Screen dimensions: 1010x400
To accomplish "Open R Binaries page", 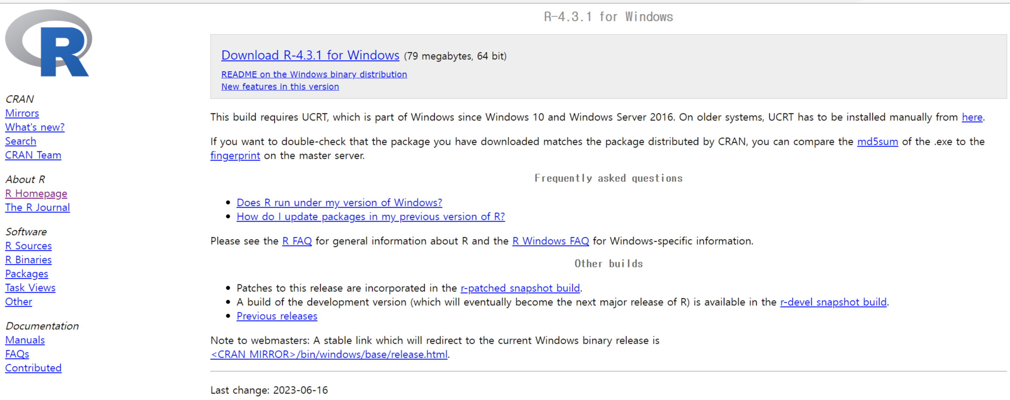I will 28,260.
